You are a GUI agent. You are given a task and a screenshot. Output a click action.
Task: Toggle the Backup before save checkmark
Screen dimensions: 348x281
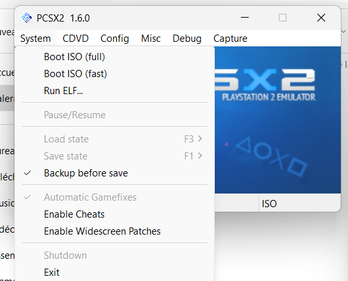(27, 173)
